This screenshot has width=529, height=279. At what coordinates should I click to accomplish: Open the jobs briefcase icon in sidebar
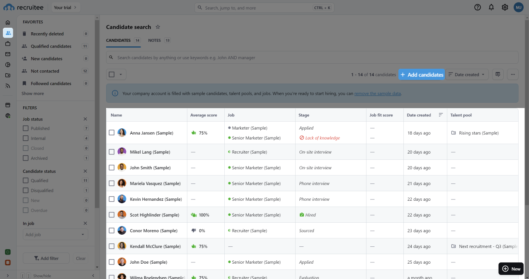point(8,43)
